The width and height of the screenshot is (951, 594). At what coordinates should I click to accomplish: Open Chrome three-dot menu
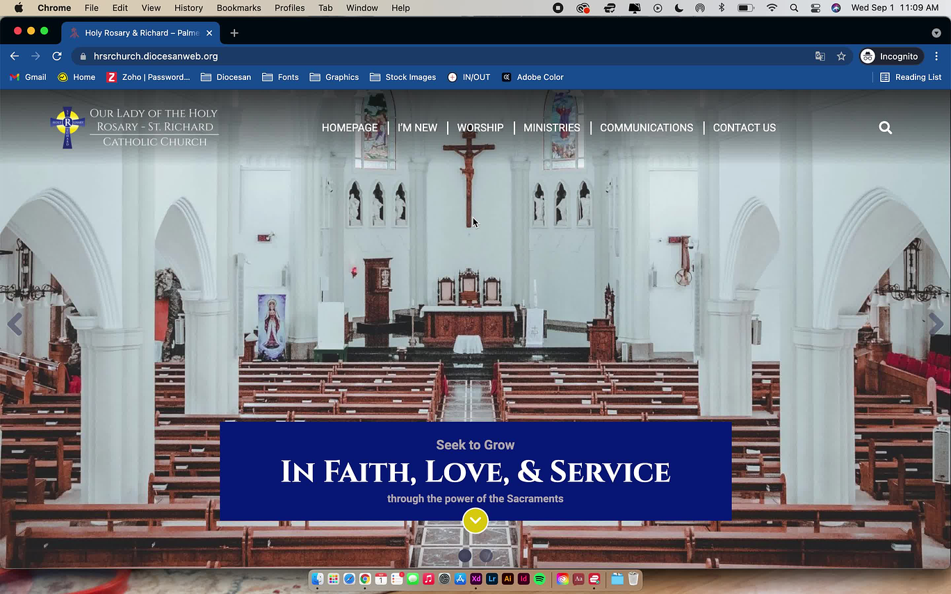point(936,56)
